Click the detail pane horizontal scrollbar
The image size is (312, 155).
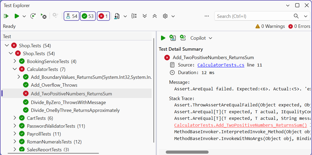(x=187, y=152)
